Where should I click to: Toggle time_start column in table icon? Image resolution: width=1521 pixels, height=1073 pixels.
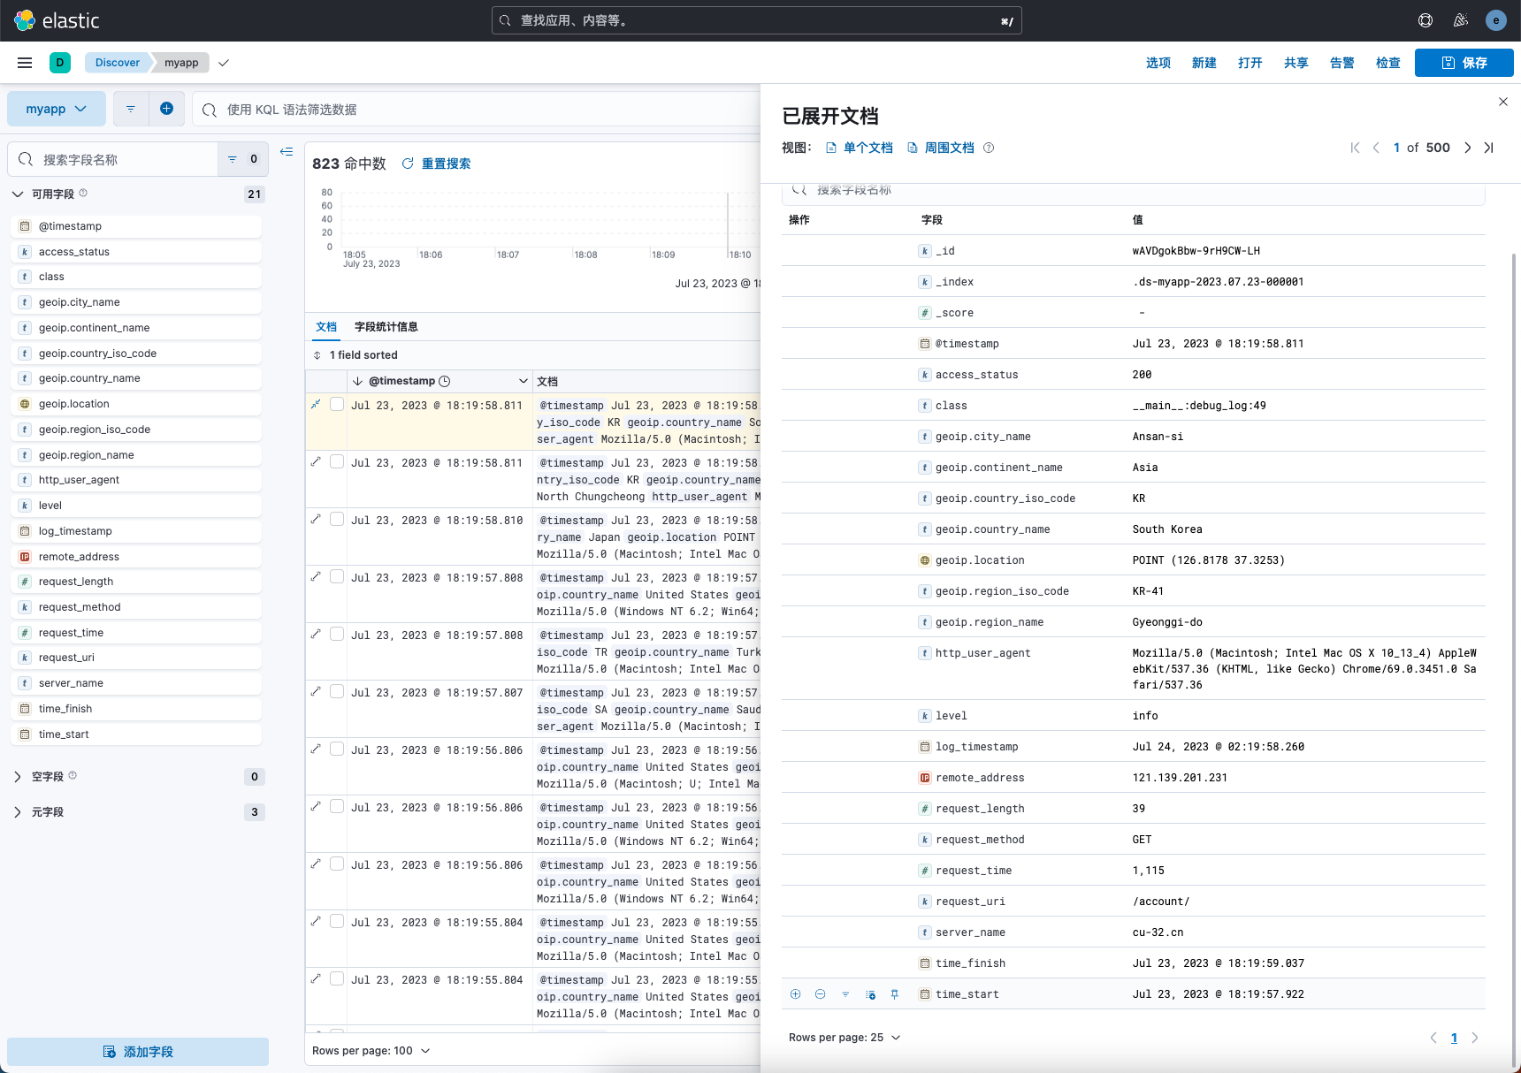click(x=870, y=994)
